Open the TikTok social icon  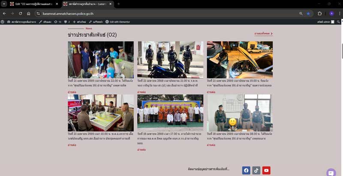tap(256, 170)
